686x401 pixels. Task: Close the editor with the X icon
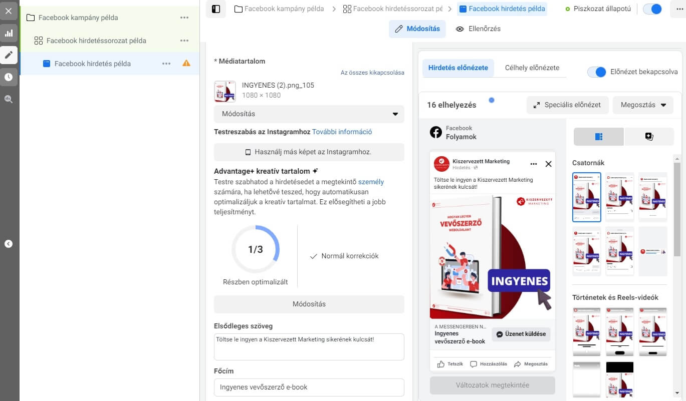point(9,11)
